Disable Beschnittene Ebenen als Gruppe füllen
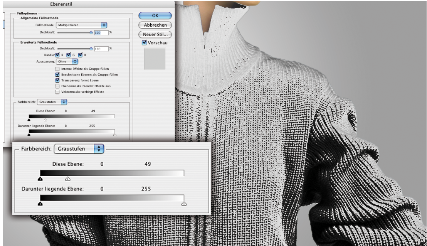The image size is (427, 246). tap(57, 74)
